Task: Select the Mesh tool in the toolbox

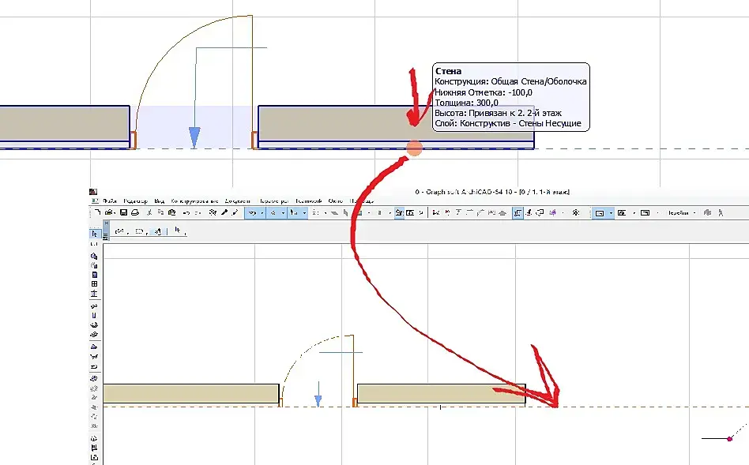Action: pos(94,357)
